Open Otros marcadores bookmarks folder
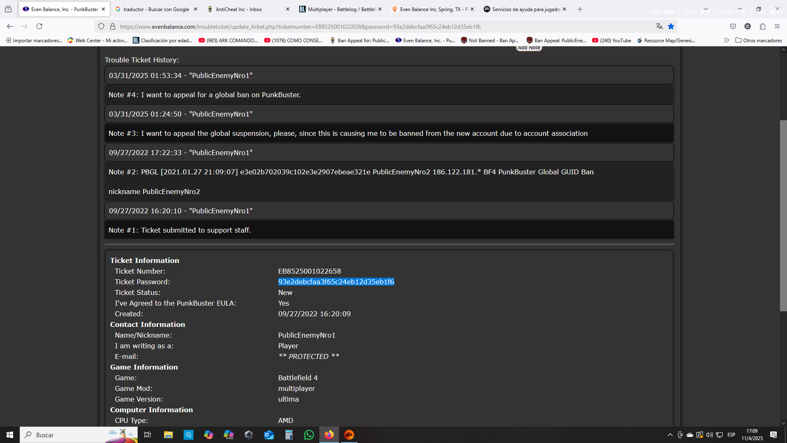This screenshot has height=443, width=787. coord(759,40)
